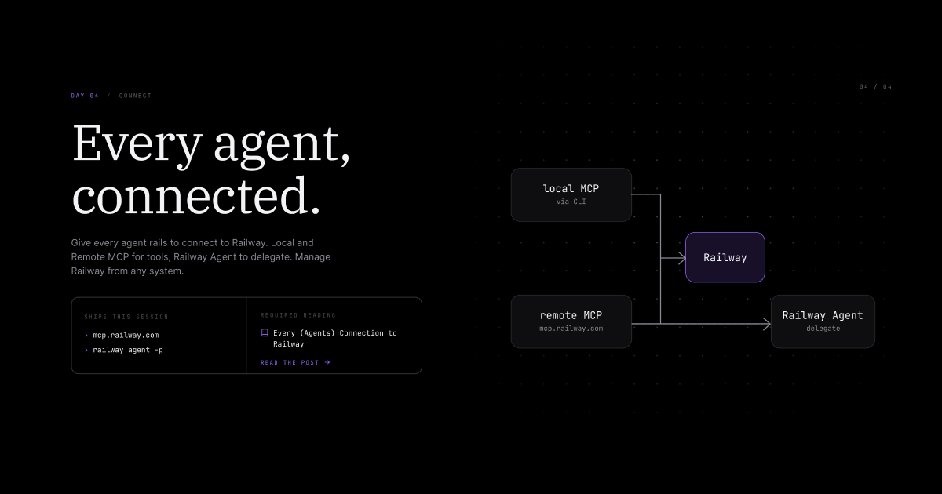Open the Every (Agents) Connection to Railway title
The image size is (942, 494).
[335, 338]
